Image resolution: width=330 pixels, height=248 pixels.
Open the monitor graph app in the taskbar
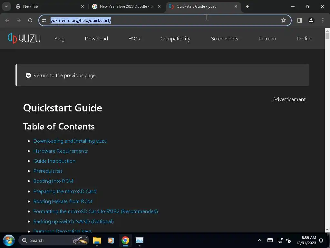(139, 240)
